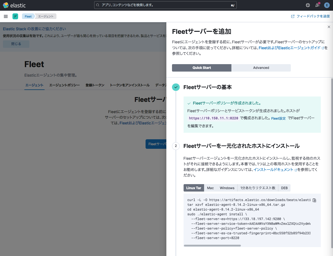Close the Fleet server flyout
The width and height of the screenshot is (333, 256).
click(329, 27)
